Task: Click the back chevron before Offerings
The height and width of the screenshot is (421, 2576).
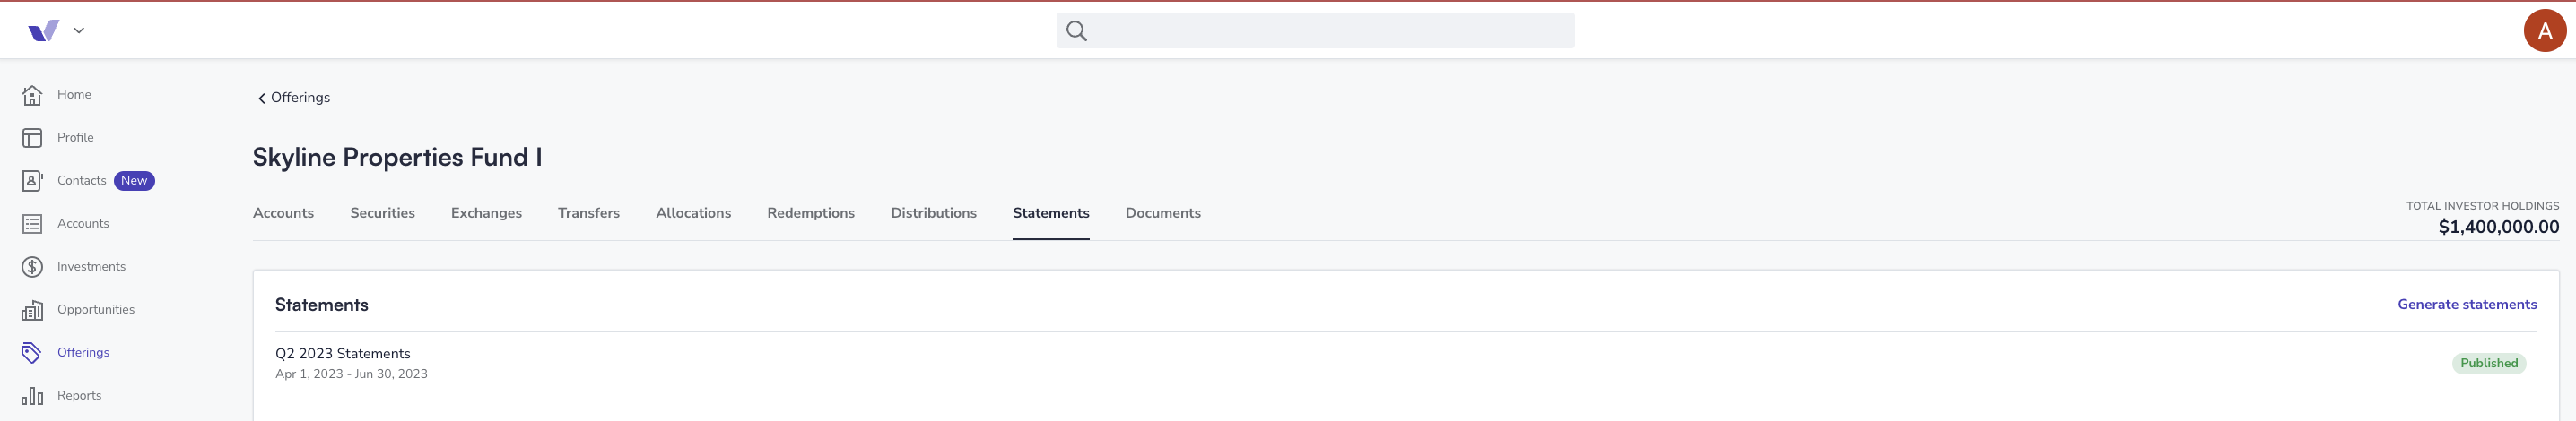Action: point(262,98)
